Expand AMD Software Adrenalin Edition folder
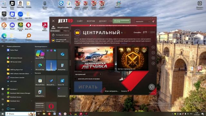206x116 pixels. pyautogui.click(x=20, y=73)
